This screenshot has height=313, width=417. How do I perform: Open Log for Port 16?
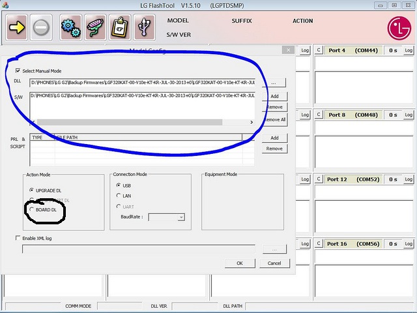tap(409, 243)
